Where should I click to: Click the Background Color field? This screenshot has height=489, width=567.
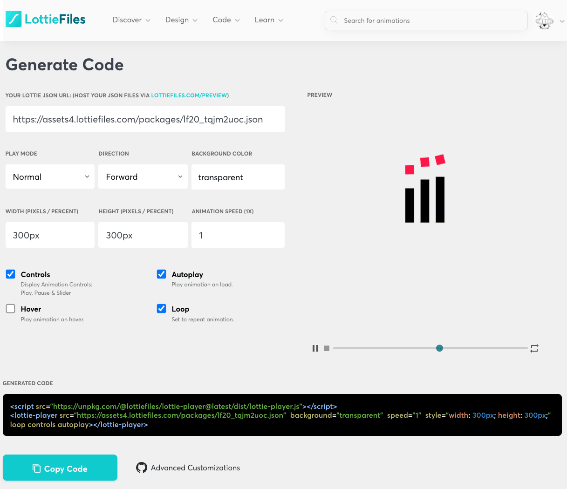point(238,177)
